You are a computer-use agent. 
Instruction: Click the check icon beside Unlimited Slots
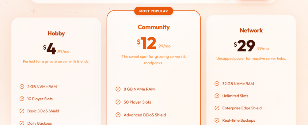click(x=217, y=96)
